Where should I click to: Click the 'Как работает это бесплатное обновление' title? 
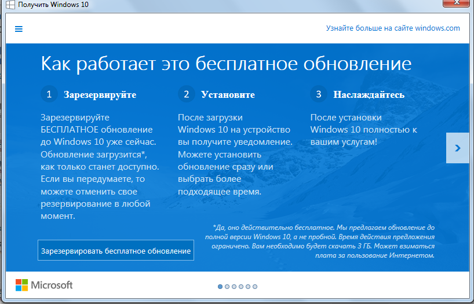(226, 64)
